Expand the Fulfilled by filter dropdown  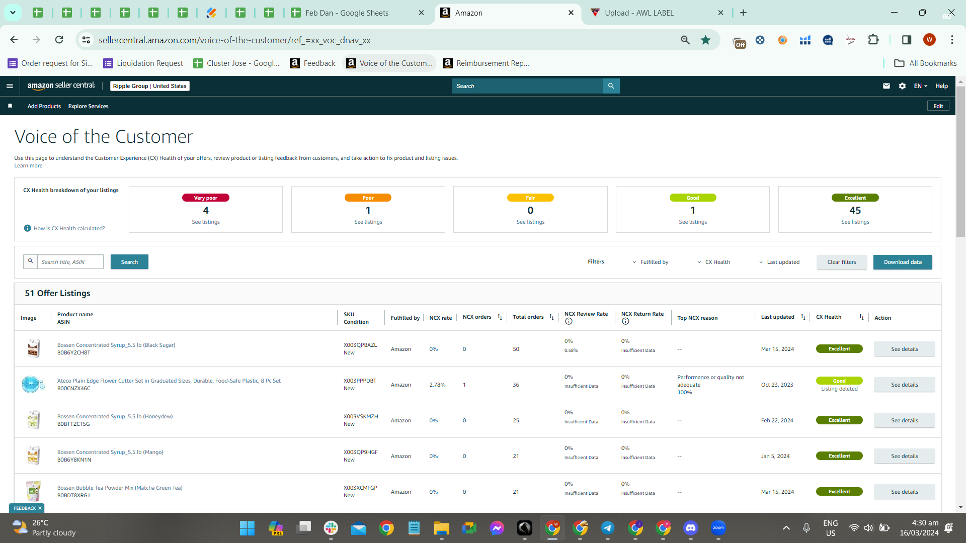tap(651, 262)
